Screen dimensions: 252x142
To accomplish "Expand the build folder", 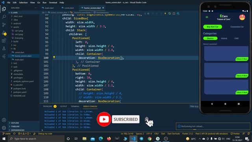I will (x=24, y=41).
